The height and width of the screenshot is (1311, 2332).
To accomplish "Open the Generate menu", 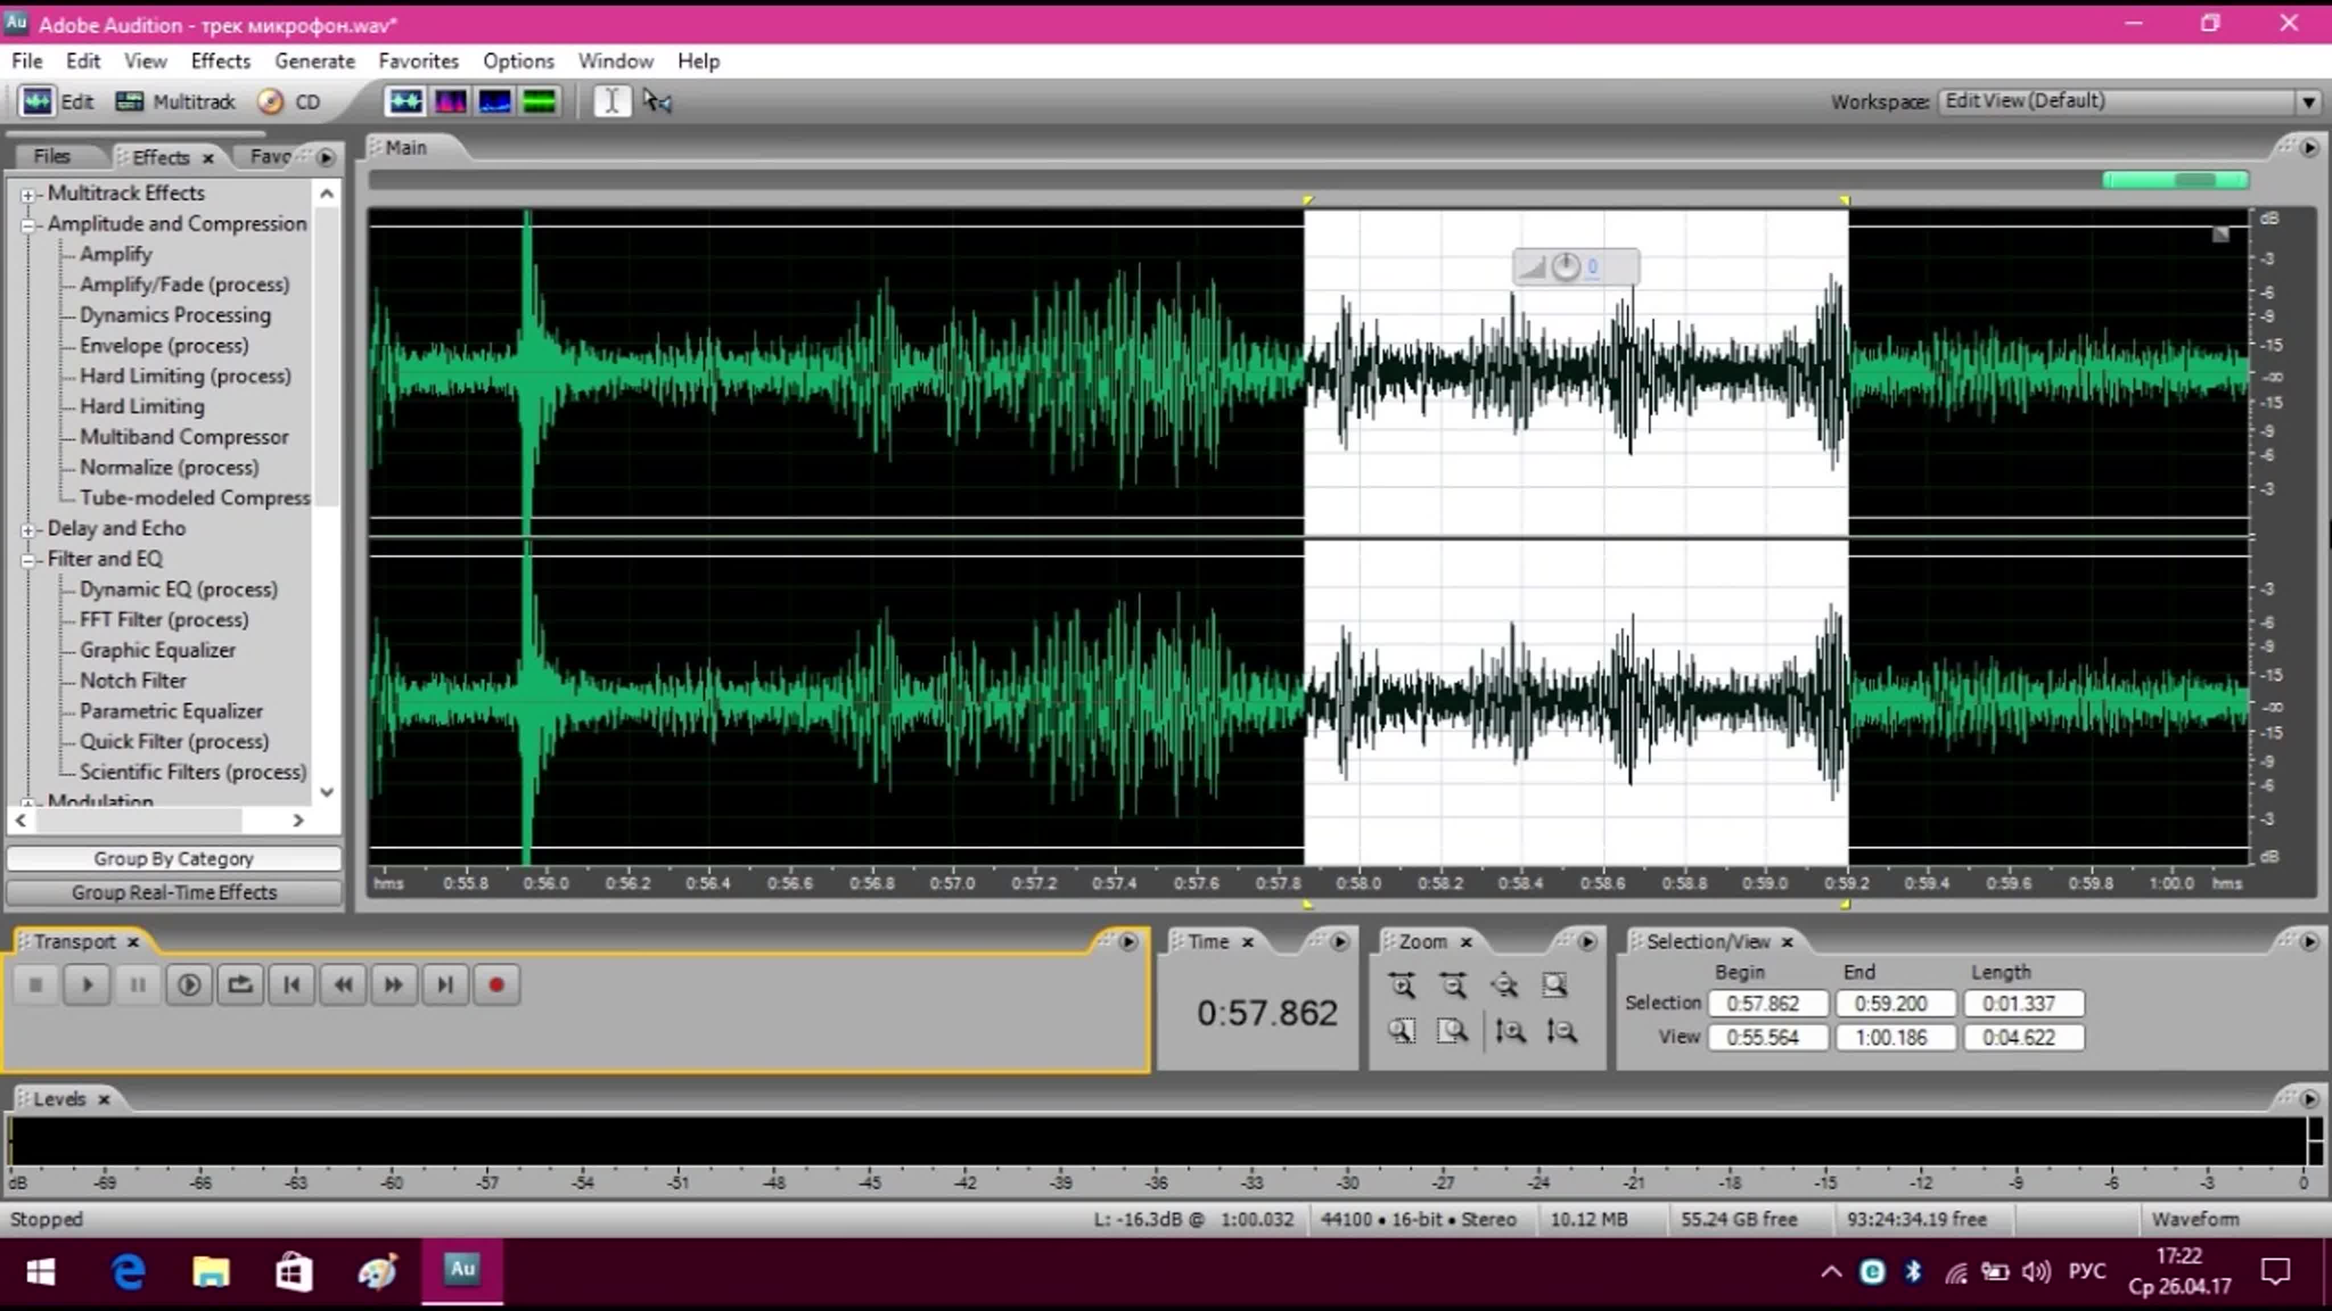I will point(314,61).
